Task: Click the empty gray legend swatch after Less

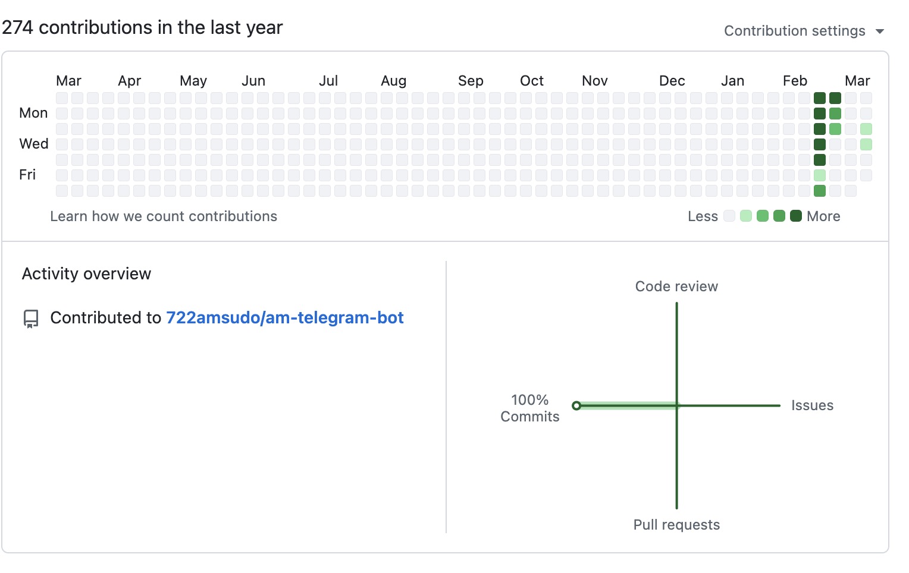Action: 729,216
